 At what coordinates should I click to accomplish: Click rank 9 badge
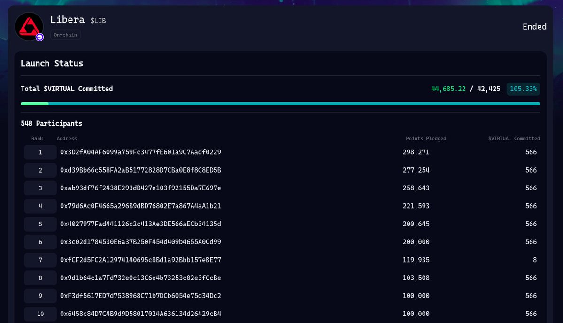pos(40,296)
